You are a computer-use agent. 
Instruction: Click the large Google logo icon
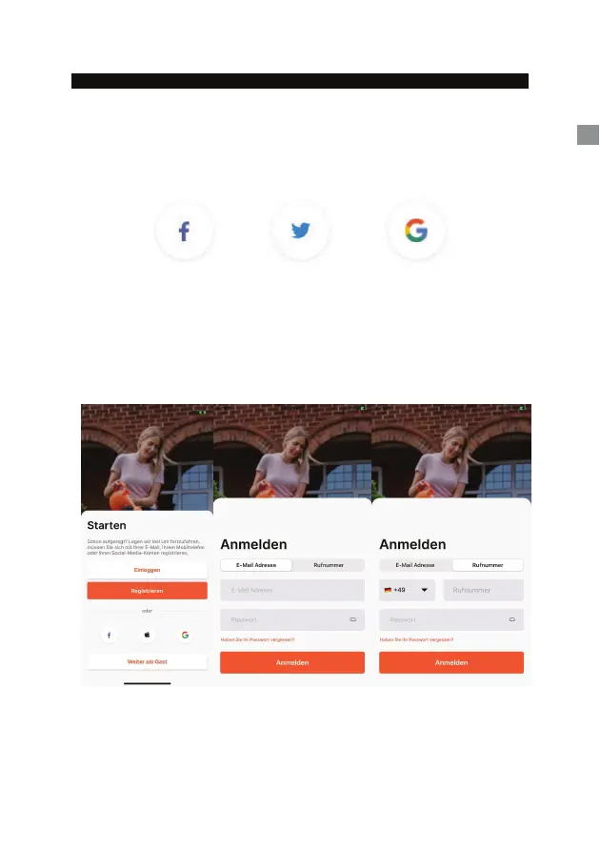[416, 230]
